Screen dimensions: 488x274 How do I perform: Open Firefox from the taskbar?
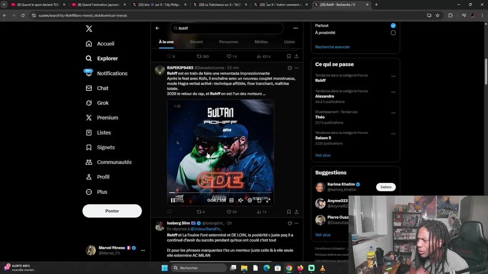pos(300,268)
